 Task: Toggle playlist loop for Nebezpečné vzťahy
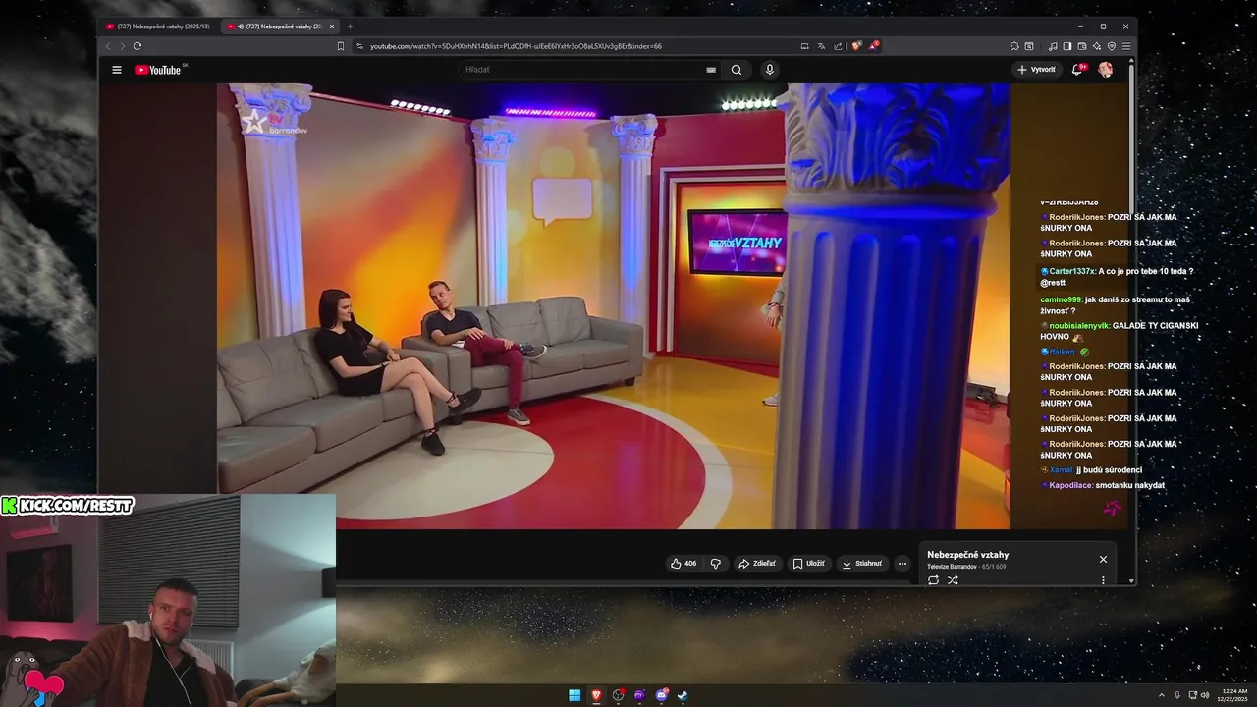tap(933, 580)
